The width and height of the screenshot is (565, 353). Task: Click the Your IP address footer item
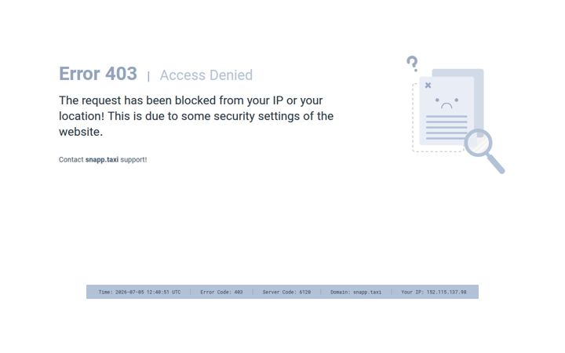(x=434, y=292)
